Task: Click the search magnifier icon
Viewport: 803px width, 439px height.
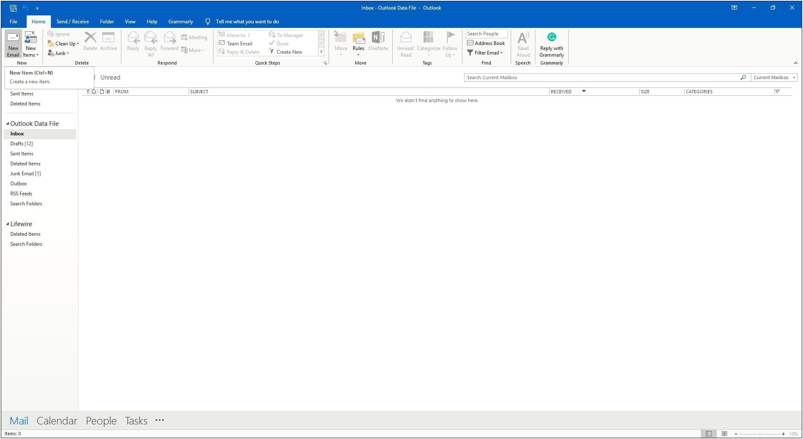Action: point(743,77)
